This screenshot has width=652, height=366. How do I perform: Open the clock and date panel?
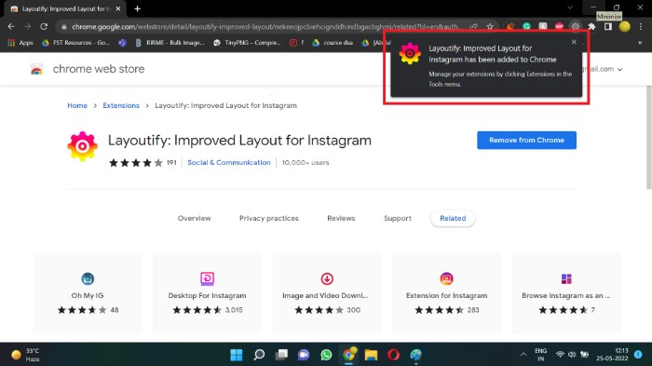click(612, 354)
